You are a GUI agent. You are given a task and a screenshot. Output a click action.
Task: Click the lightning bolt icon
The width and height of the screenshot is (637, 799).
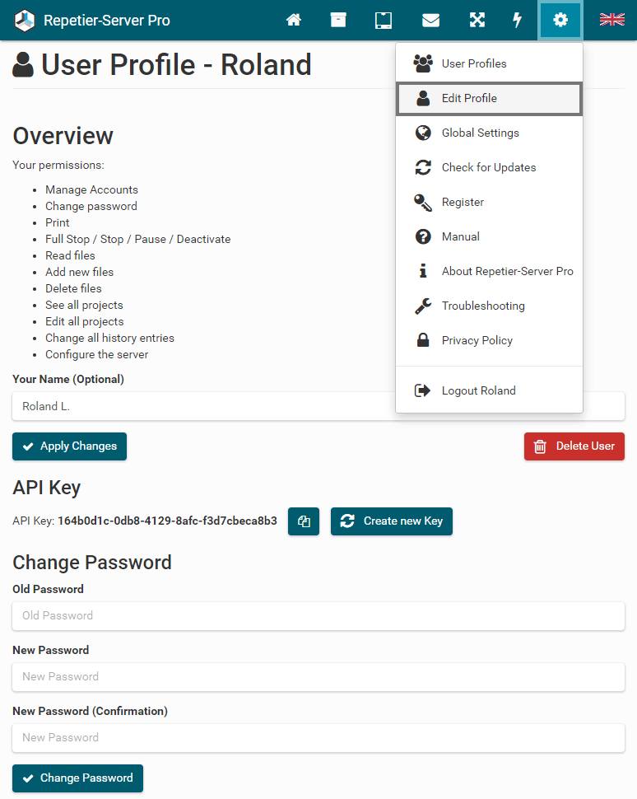(x=518, y=20)
